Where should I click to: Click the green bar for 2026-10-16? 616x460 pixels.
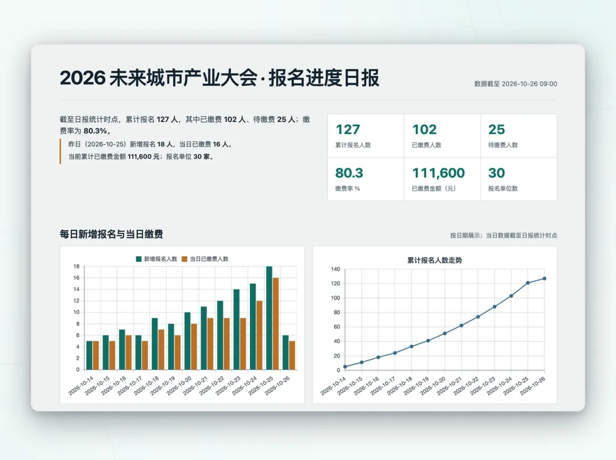click(x=122, y=350)
